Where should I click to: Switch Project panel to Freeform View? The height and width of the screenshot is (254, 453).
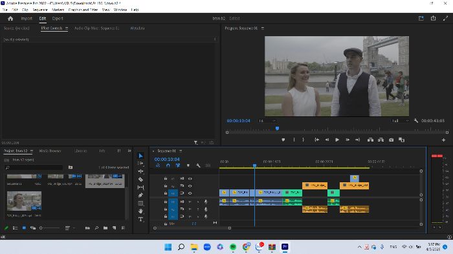click(33, 228)
